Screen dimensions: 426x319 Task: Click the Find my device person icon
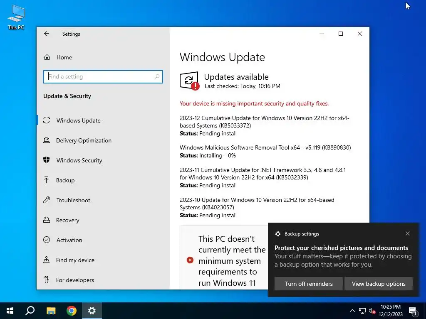pyautogui.click(x=47, y=260)
